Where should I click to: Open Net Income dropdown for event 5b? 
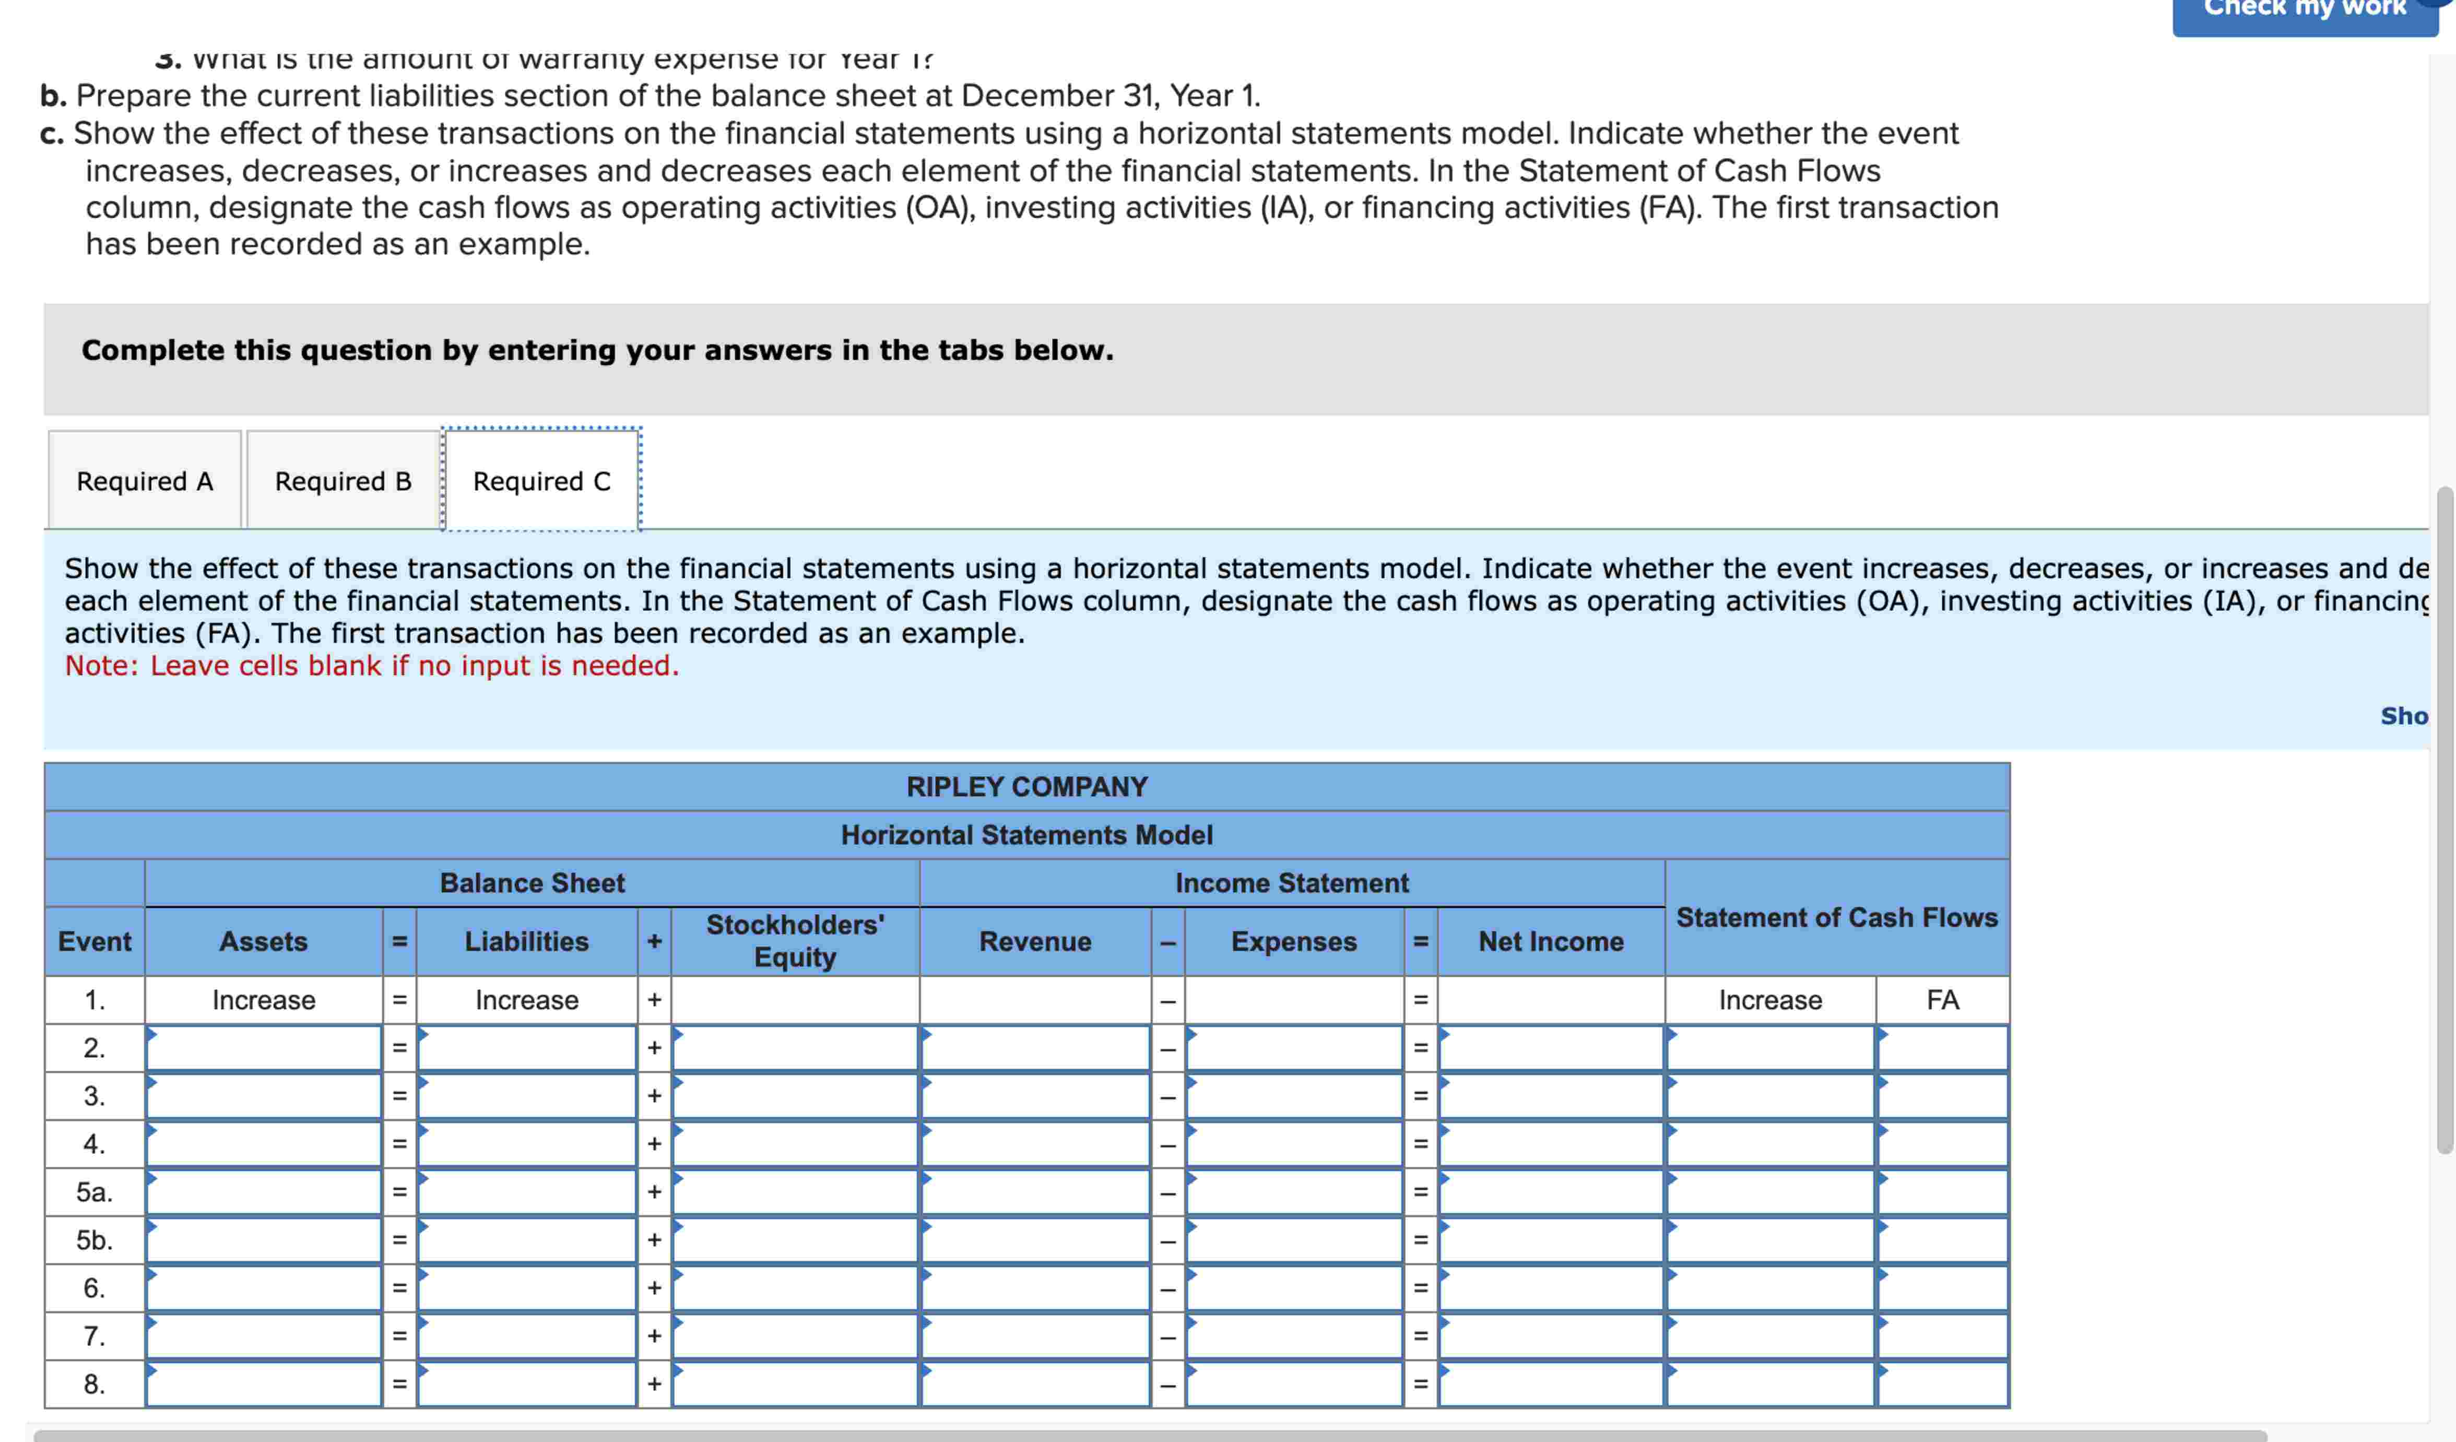click(1551, 1240)
